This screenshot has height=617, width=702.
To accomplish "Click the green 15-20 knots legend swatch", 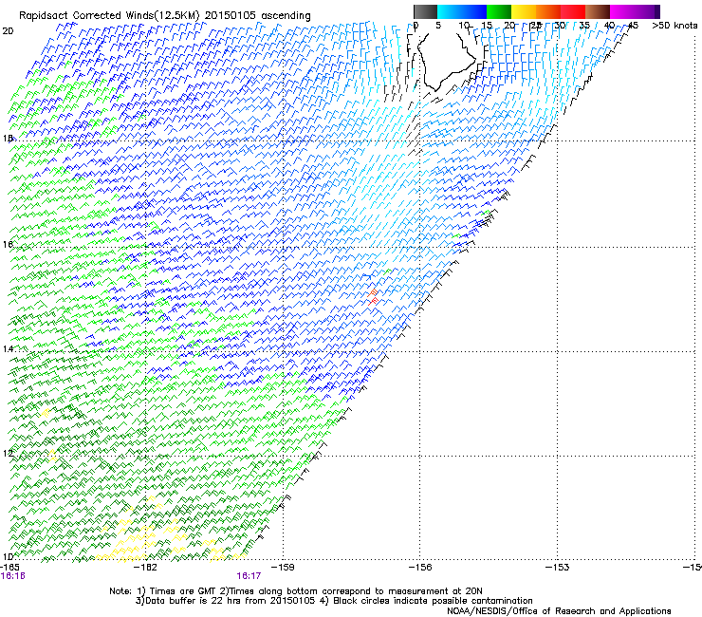I will (x=499, y=11).
